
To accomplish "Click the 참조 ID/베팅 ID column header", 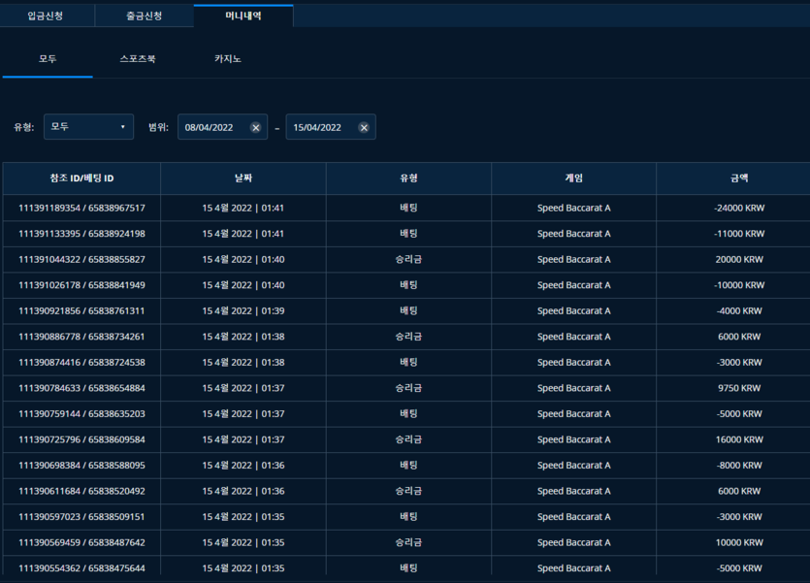I will [81, 178].
